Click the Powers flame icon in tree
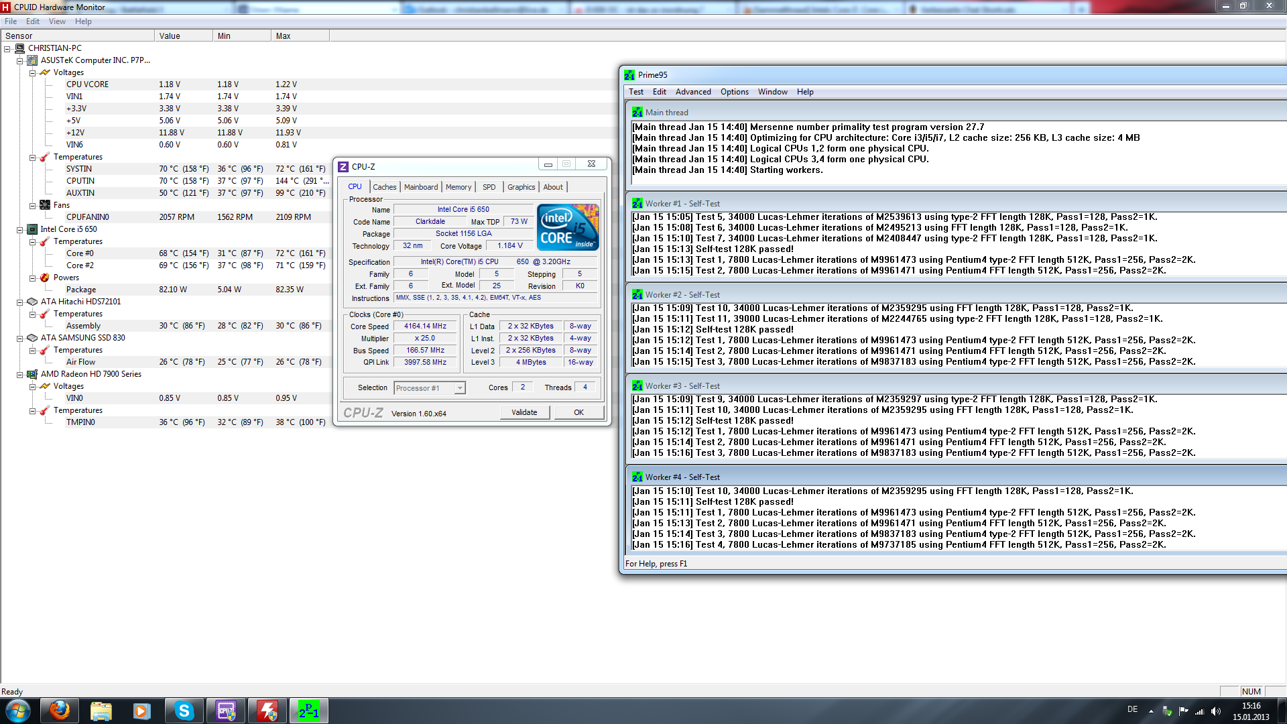 44,278
